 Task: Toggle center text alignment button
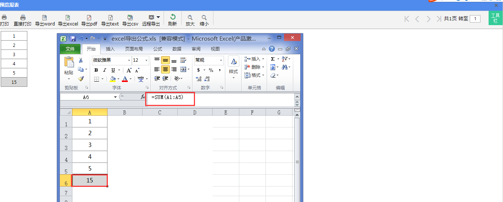click(165, 69)
